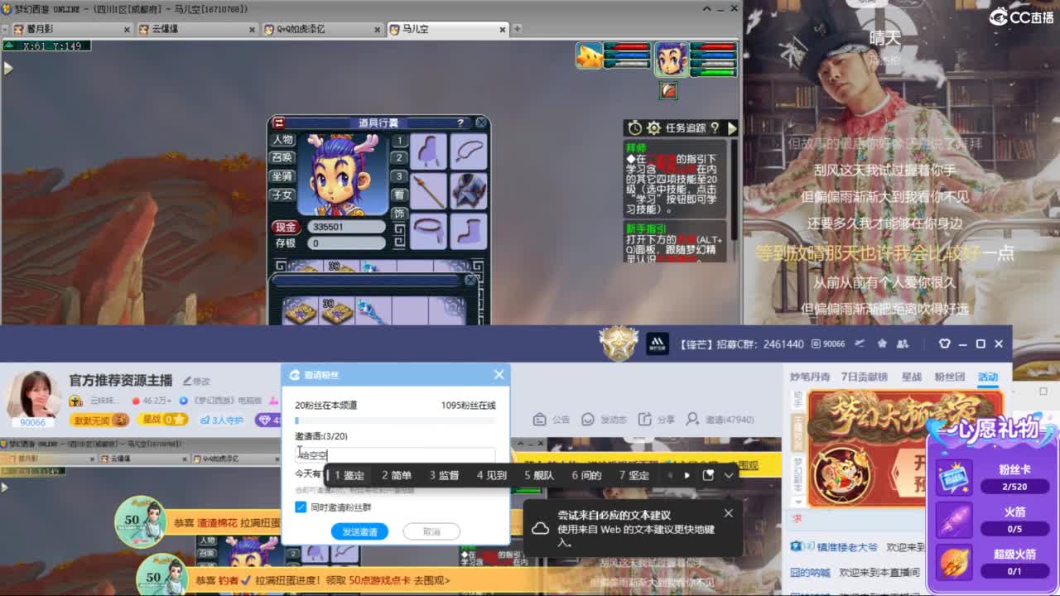The width and height of the screenshot is (1060, 596).
Task: Click the yellow pet portrait icon
Action: coord(589,56)
